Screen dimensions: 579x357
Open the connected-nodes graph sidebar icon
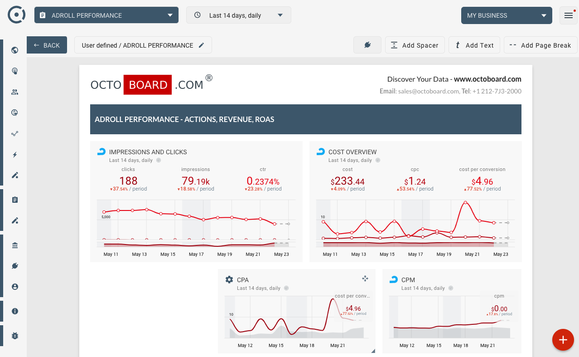[15, 134]
